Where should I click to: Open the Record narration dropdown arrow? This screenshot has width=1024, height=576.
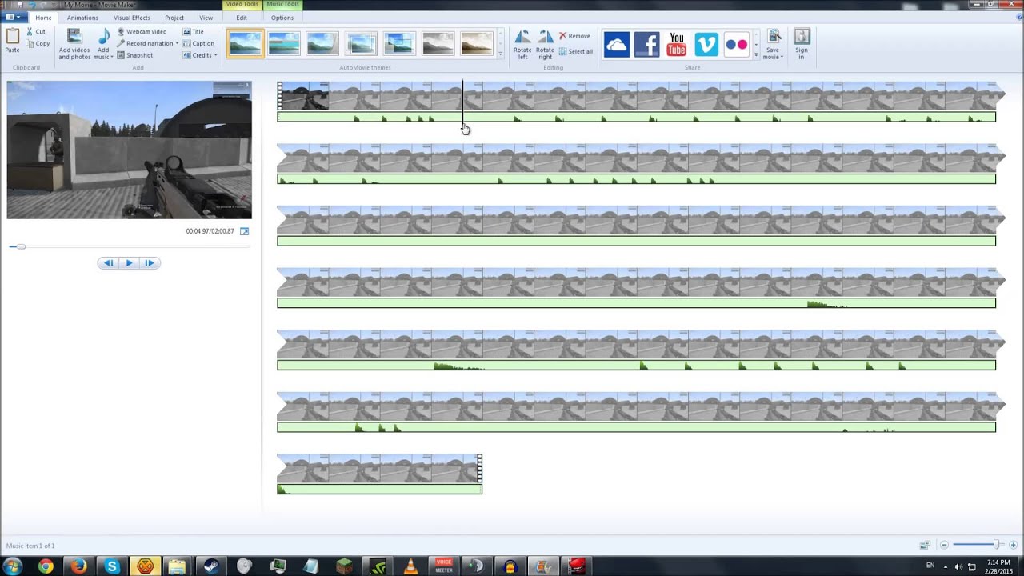[177, 43]
